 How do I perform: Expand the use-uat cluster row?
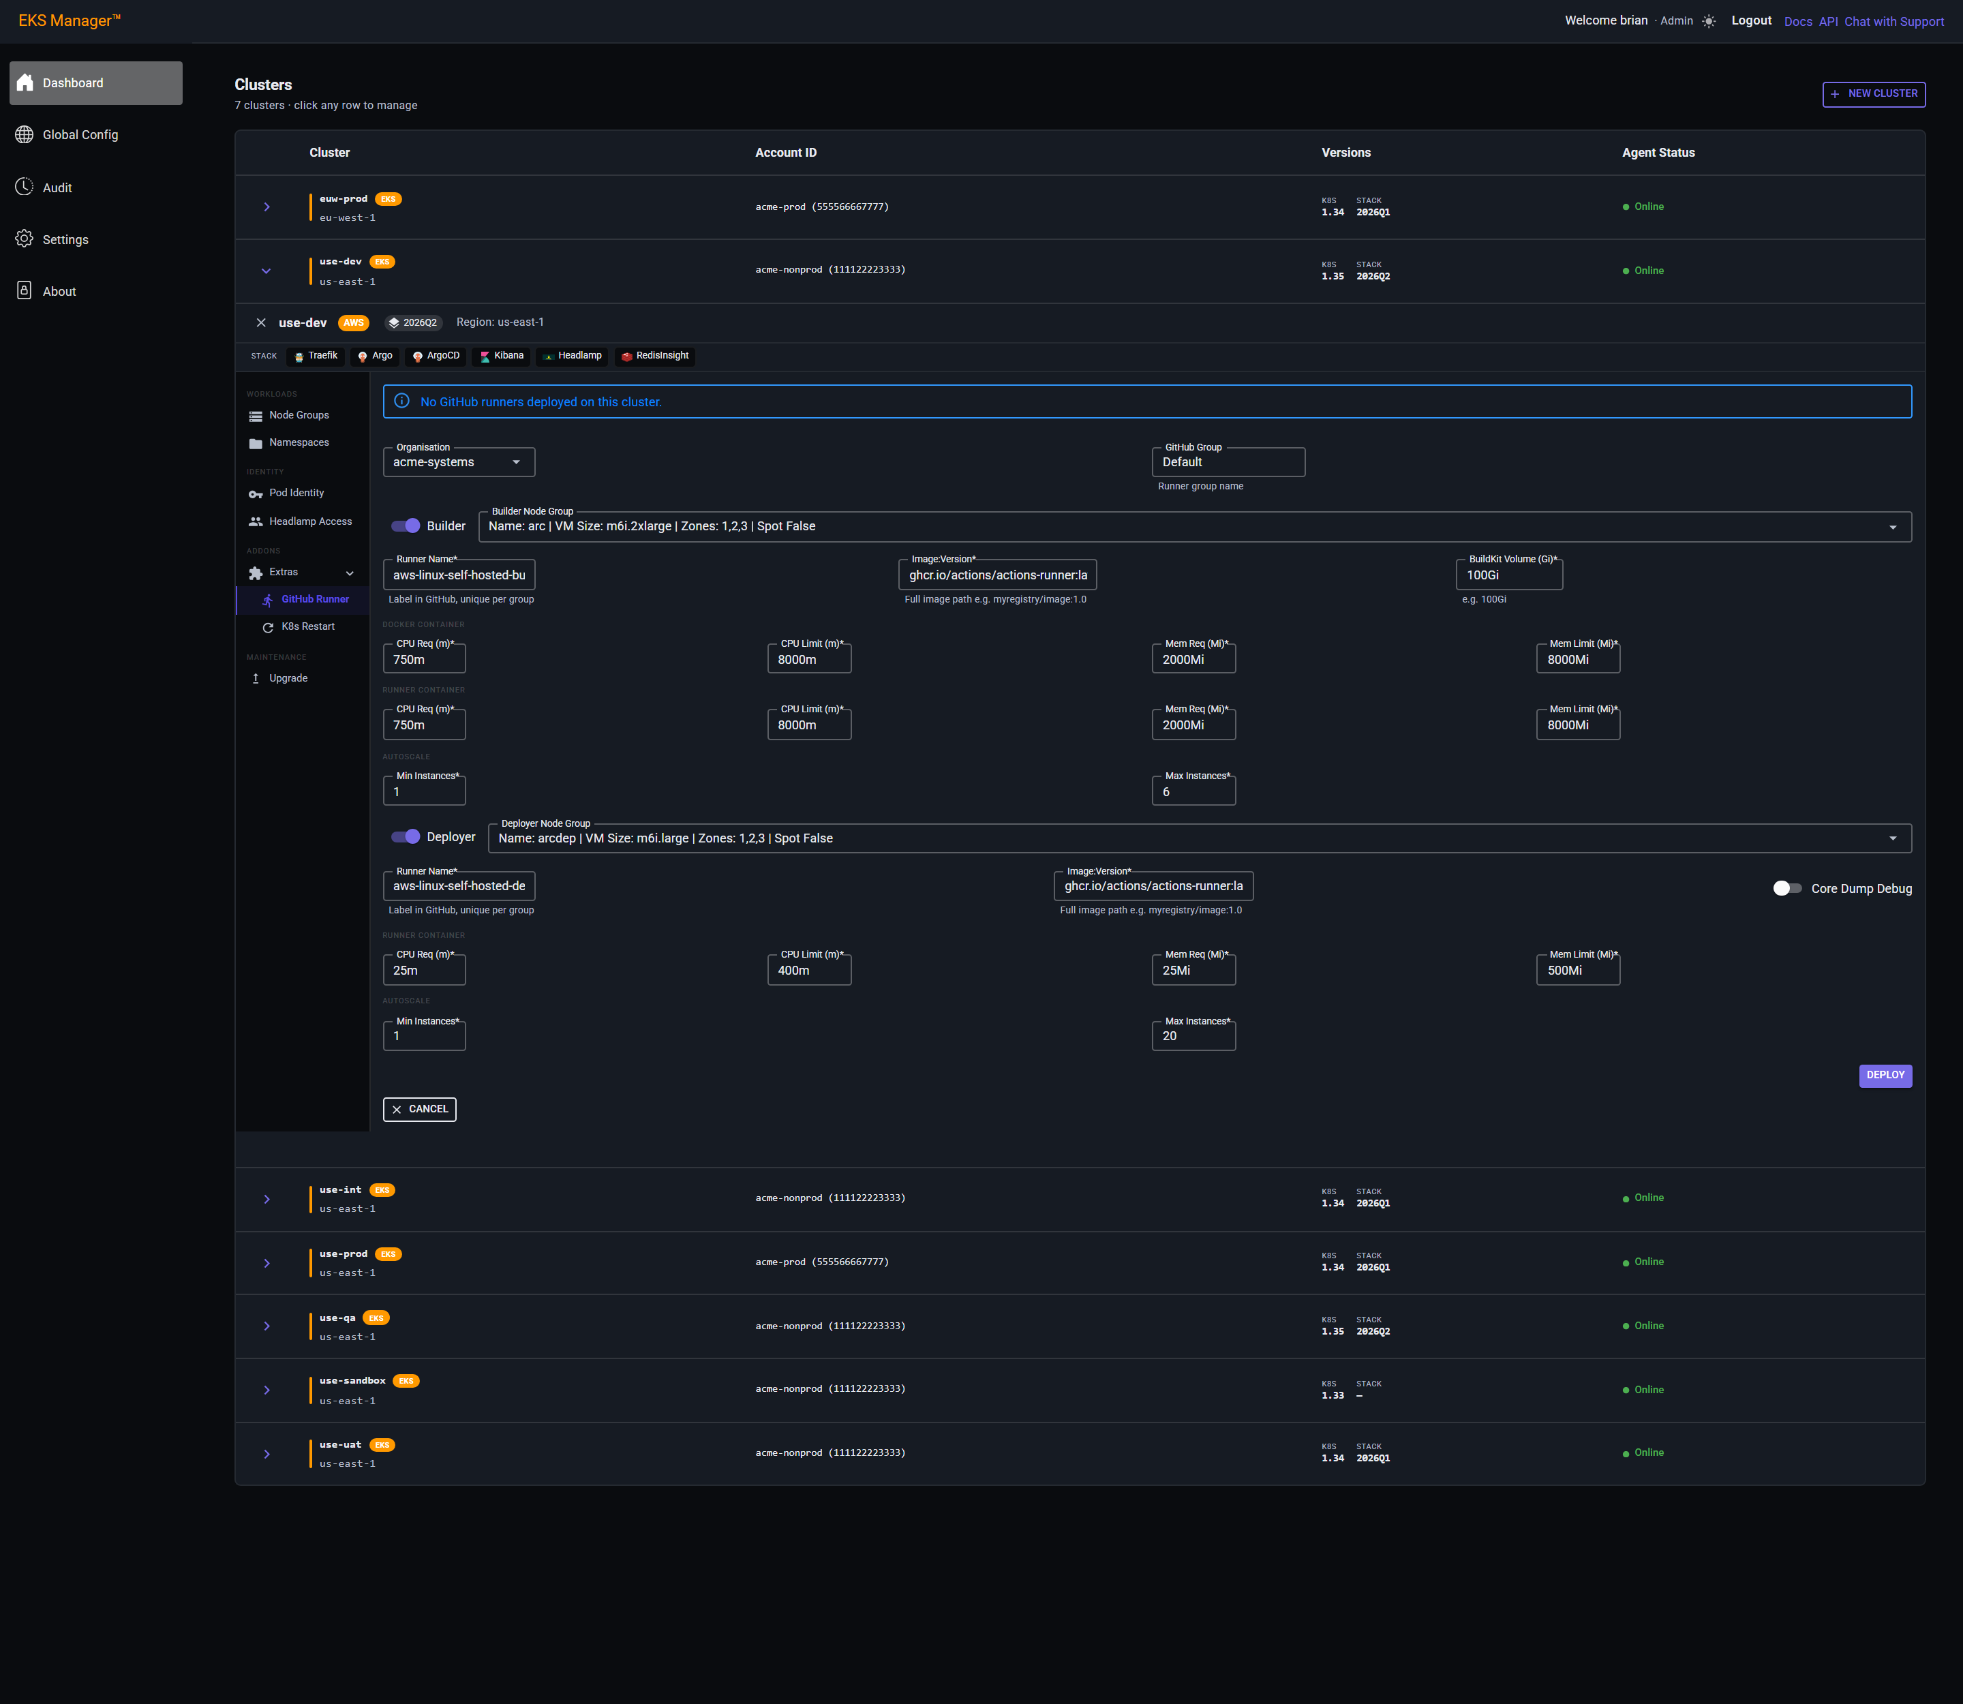[x=267, y=1454]
